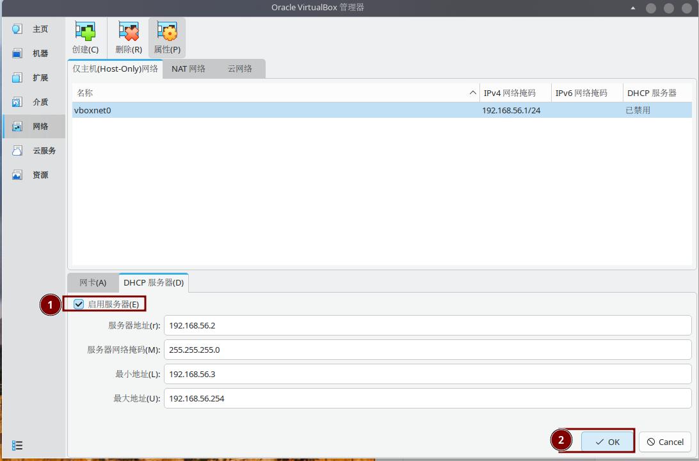Open the 资源 resources section

coord(33,175)
